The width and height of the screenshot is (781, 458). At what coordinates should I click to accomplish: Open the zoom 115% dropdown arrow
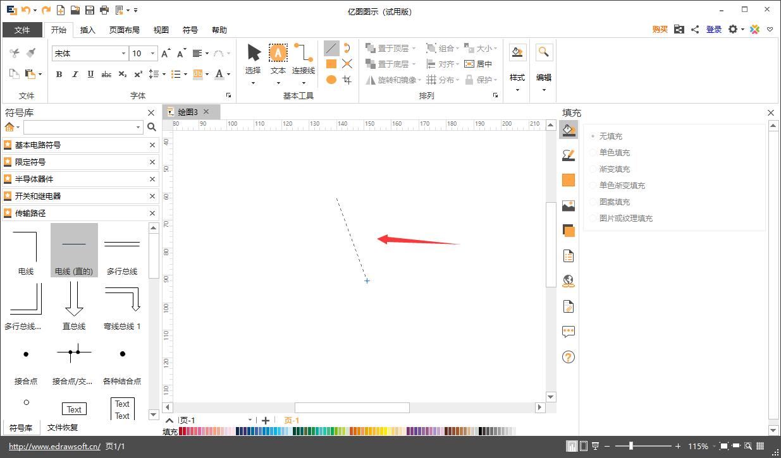coord(714,446)
